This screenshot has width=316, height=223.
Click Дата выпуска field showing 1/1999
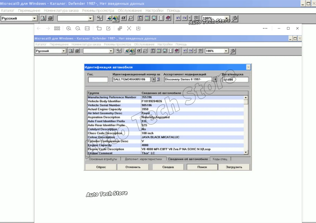tap(235, 80)
